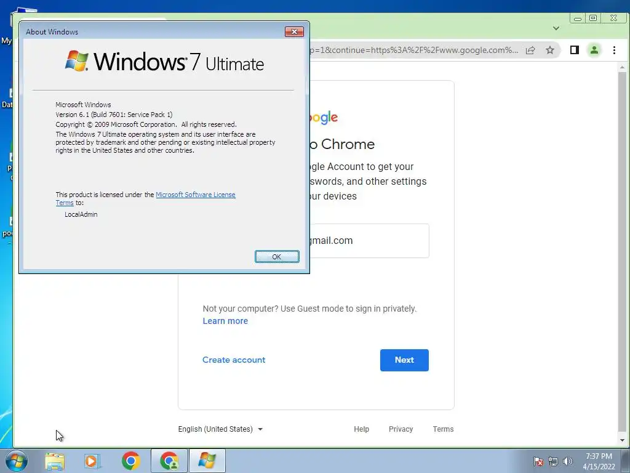Switch to the active Chrome profile window in the taskbar
Screen dimensions: 630x473
point(169,461)
